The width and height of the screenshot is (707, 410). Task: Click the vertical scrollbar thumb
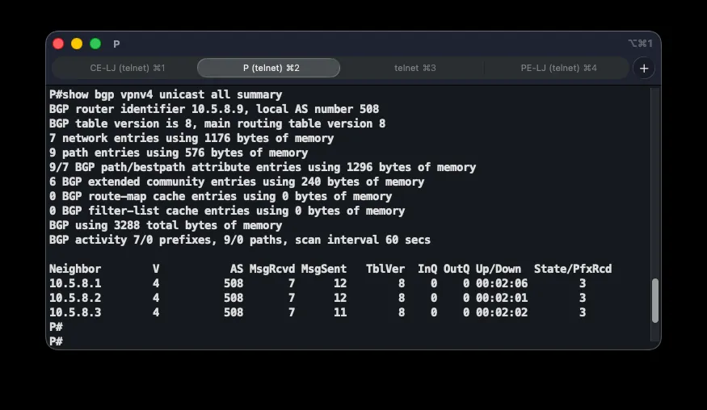[655, 300]
